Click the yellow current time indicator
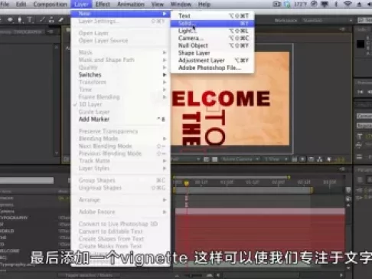The image size is (372, 279). tap(187, 183)
